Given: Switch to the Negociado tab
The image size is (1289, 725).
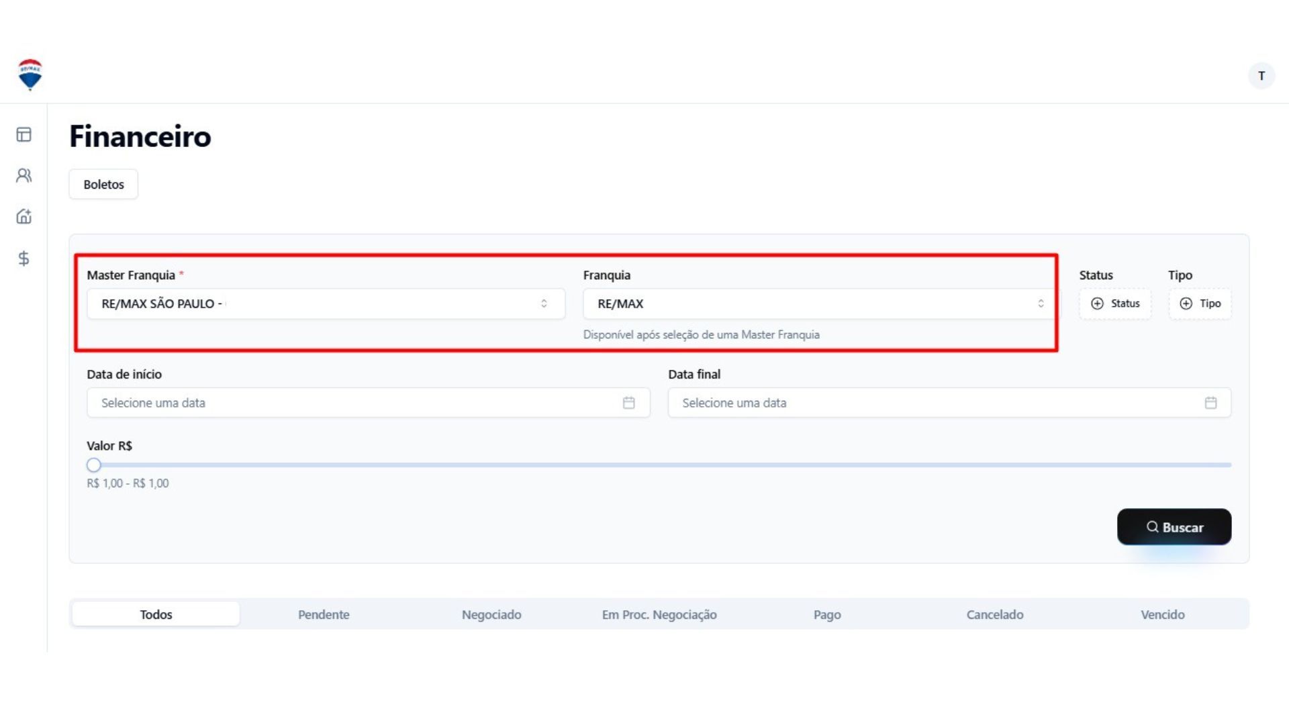Looking at the screenshot, I should point(491,614).
